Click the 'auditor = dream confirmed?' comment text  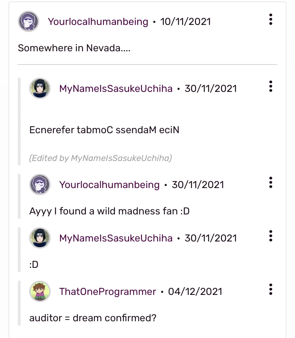point(93,318)
